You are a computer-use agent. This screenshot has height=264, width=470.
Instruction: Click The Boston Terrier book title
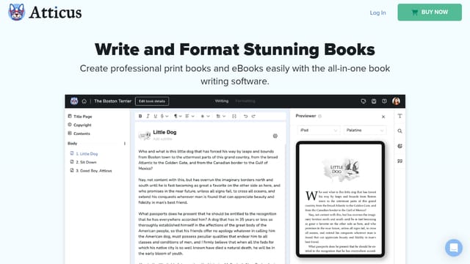[x=112, y=101]
